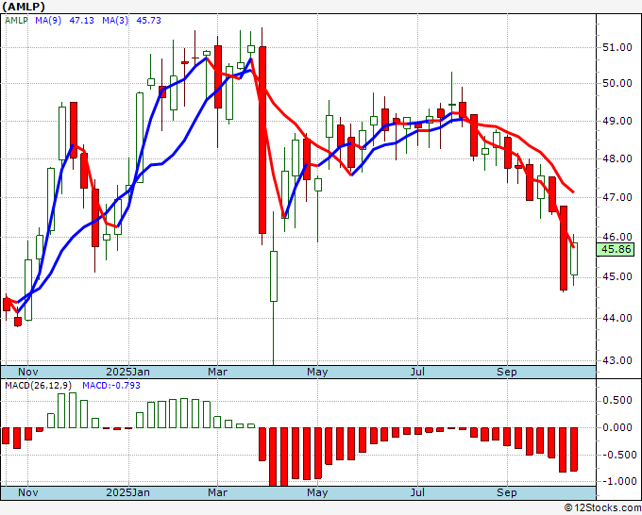Screen dimensions: 642x515
Task: Click the 0.000 MACD axis label
Action: (x=617, y=427)
